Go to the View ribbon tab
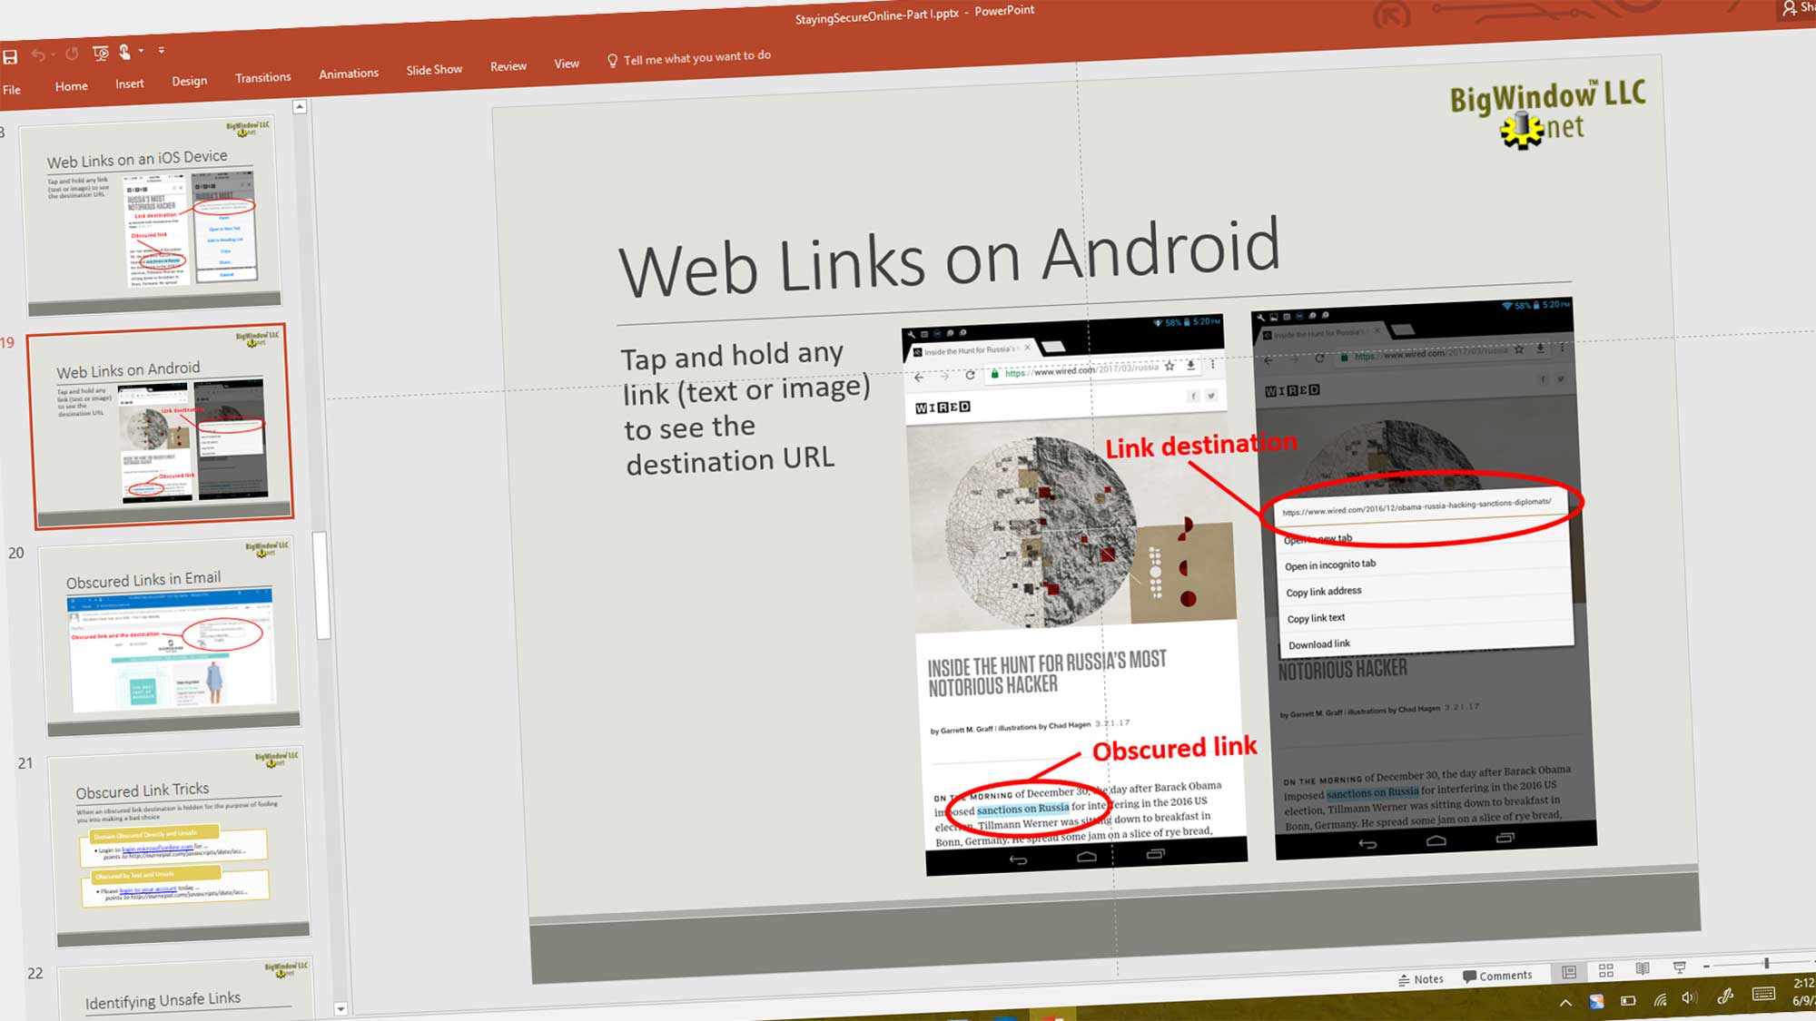Screen dimensions: 1816x1021 coord(567,64)
